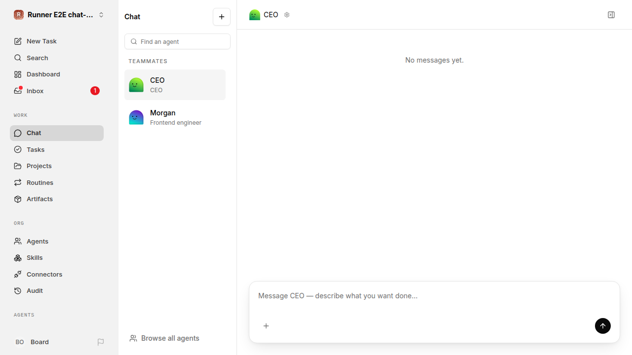Click the Search magnifier icon in sidebar
Screen dimensions: 632x355
[18, 58]
